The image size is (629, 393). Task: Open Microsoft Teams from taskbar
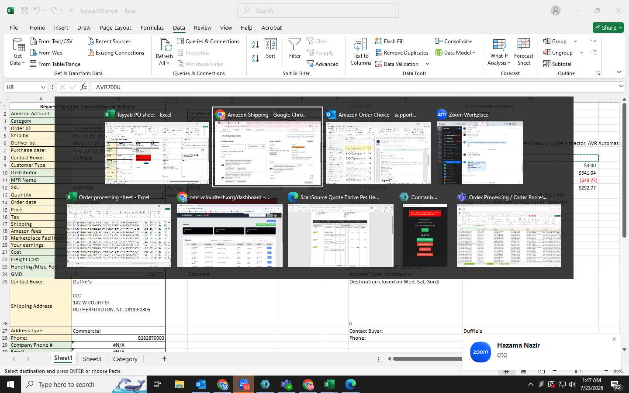point(287,384)
